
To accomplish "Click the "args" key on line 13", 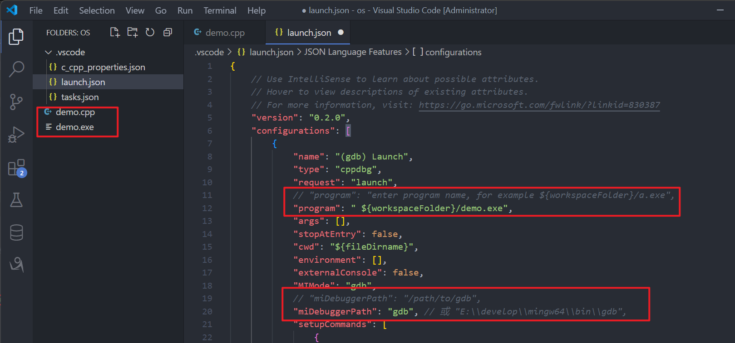I will point(309,221).
